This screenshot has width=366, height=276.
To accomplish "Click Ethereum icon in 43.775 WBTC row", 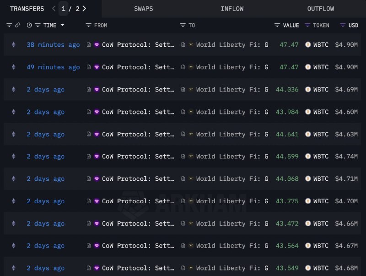I will 14,201.
